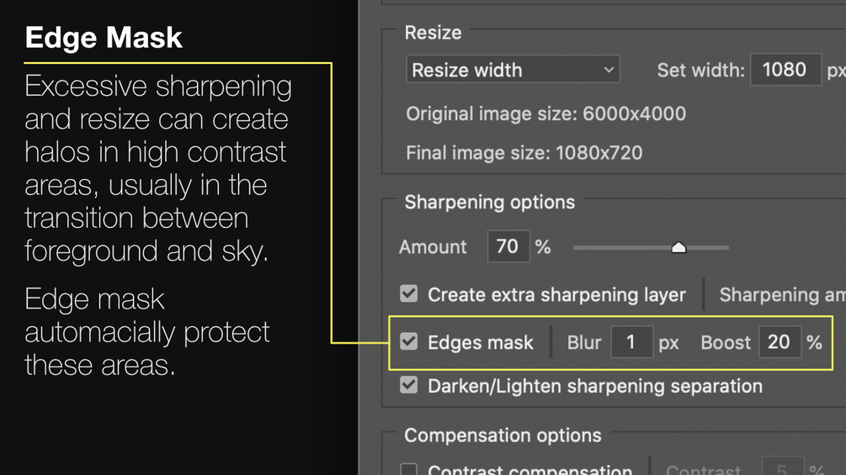Click the Amount slider handle
846x475 pixels.
pyautogui.click(x=678, y=247)
